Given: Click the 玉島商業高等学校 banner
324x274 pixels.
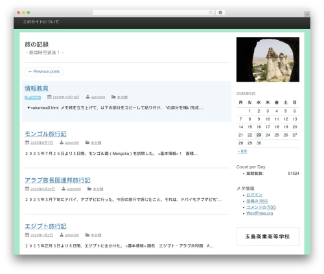Looking at the screenshot, I should (x=268, y=236).
